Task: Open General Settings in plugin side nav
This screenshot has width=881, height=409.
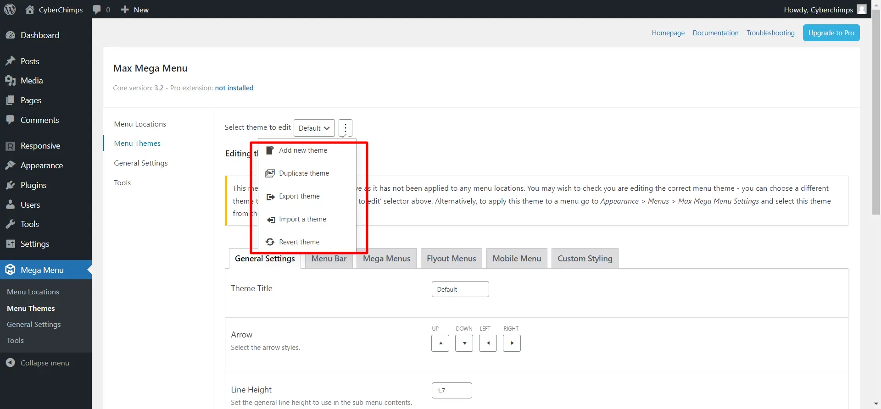Action: [141, 163]
